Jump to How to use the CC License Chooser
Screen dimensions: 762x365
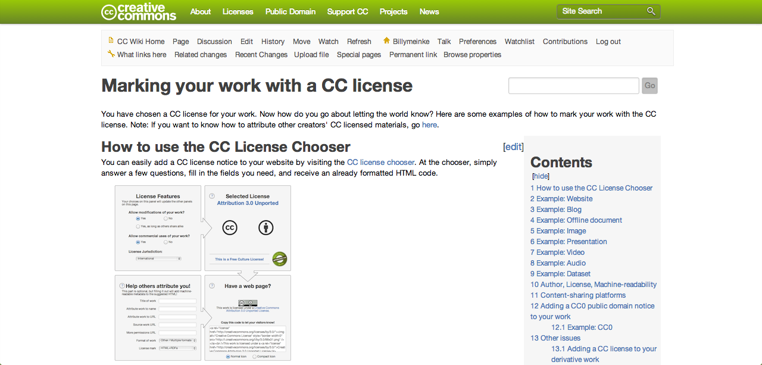pos(591,188)
